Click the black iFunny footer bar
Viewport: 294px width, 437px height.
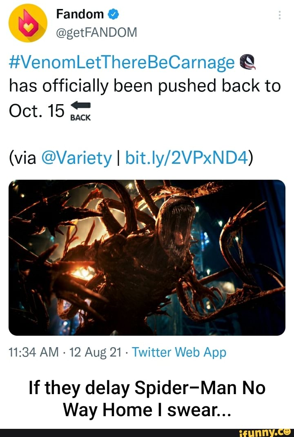click(x=122, y=432)
